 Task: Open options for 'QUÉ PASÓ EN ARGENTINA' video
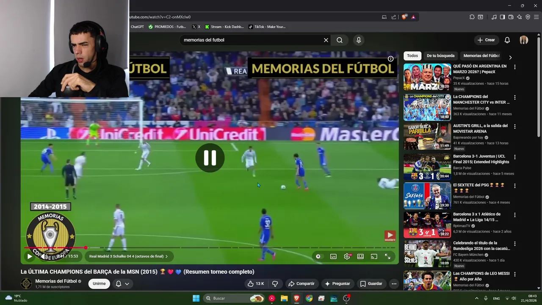(x=515, y=67)
